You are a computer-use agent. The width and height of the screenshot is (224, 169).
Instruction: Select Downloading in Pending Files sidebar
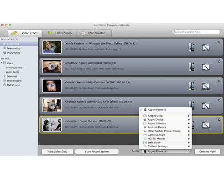13,48
